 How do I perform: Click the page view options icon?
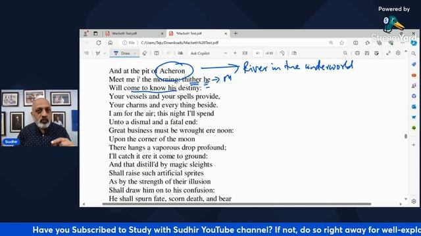294,53
